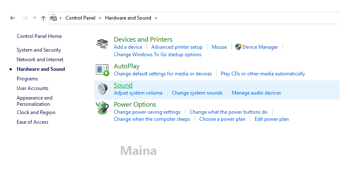The height and width of the screenshot is (172, 350).
Task: Click Add a device link
Action: tap(128, 47)
